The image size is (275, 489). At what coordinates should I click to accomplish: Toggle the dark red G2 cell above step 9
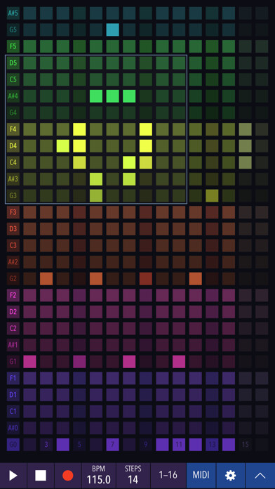pos(146,278)
